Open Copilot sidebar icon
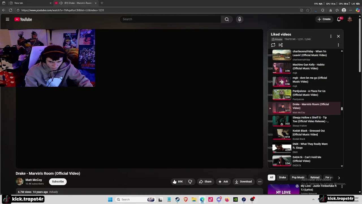 (358, 10)
